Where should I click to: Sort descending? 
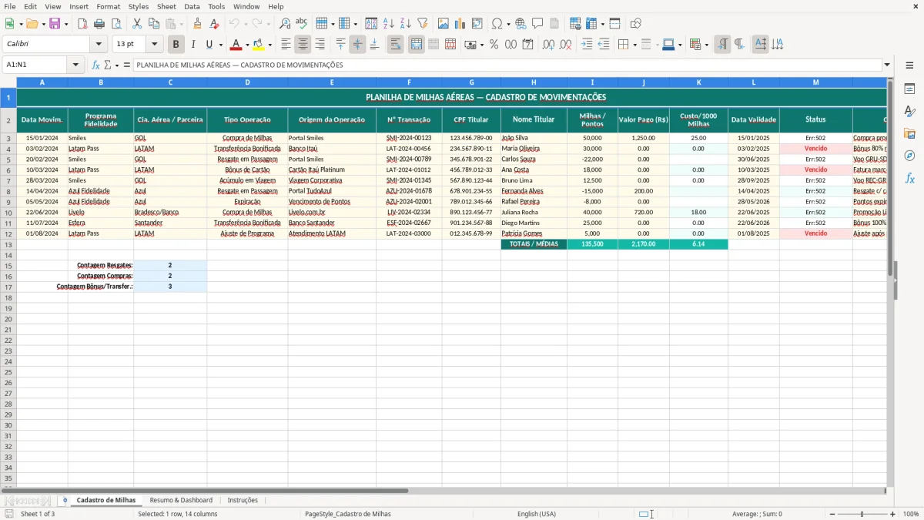406,24
